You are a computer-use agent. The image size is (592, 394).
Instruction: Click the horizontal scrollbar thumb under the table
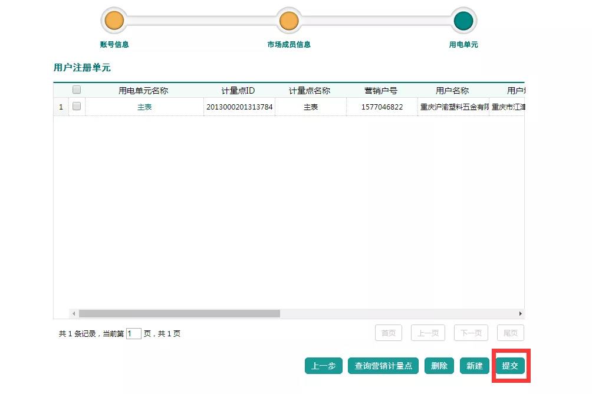(179, 314)
